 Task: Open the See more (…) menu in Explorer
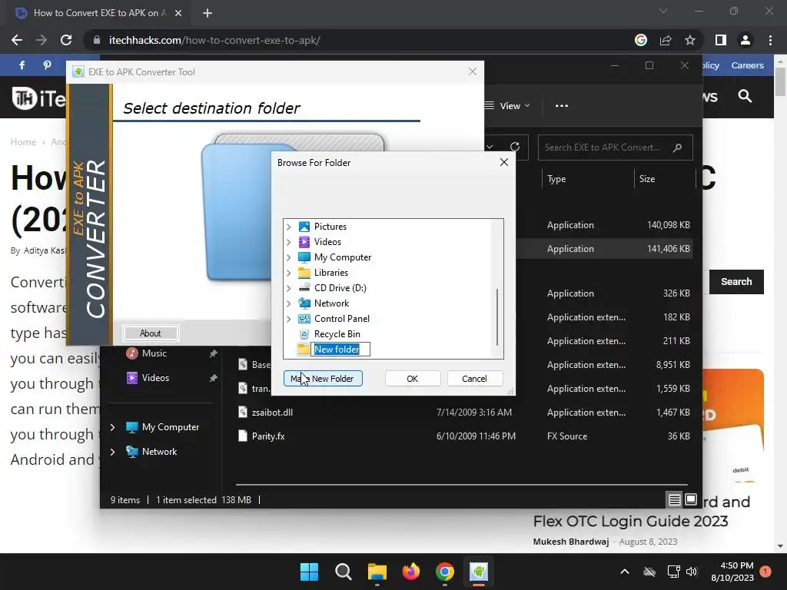[562, 106]
